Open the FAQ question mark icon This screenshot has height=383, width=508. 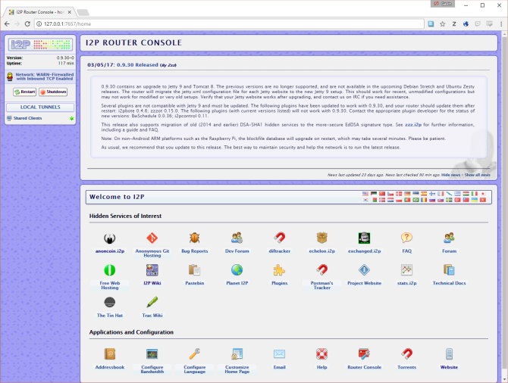406,238
